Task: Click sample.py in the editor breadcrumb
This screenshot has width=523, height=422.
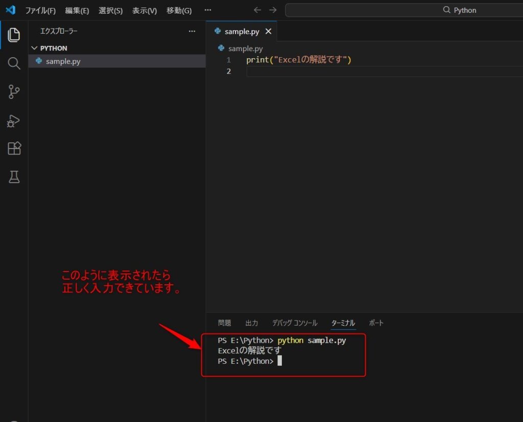Action: coord(245,48)
